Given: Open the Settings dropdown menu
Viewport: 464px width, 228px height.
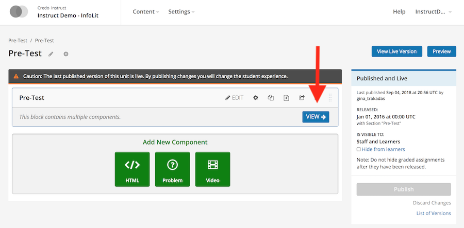Looking at the screenshot, I should point(181,12).
